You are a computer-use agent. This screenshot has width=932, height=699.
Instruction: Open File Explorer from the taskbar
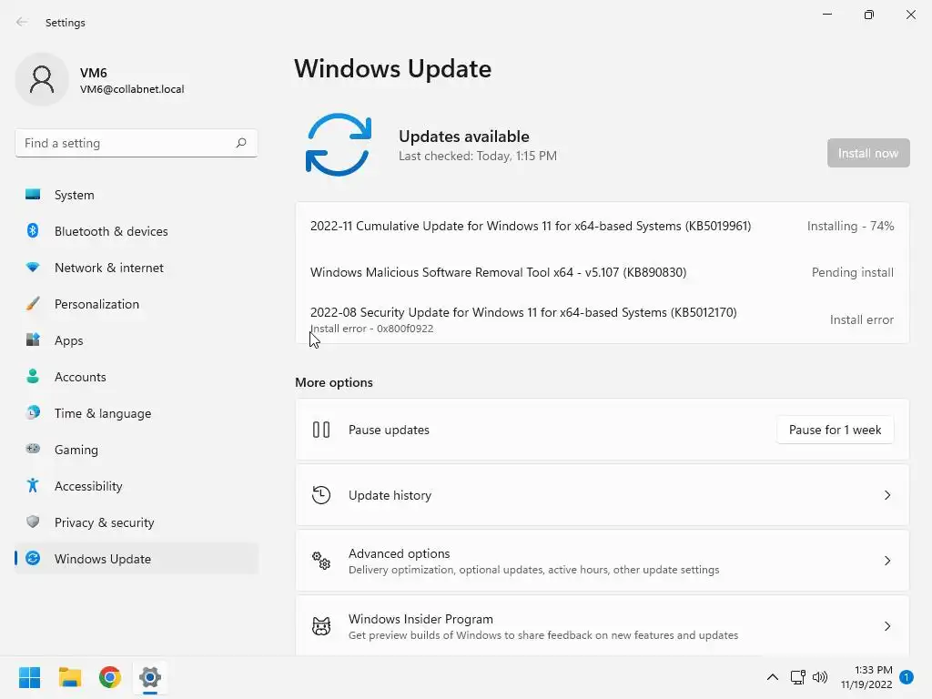click(x=69, y=677)
